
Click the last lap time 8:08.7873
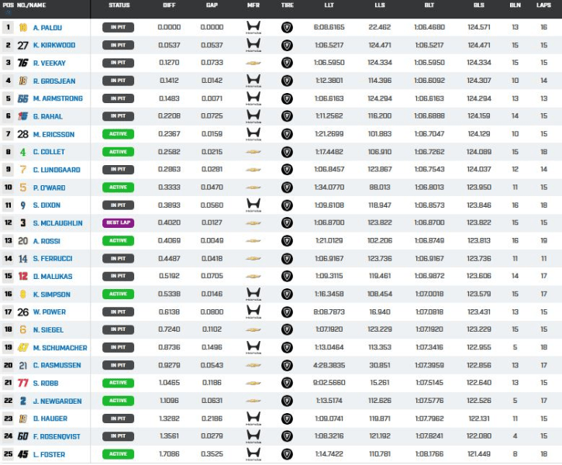coord(329,312)
